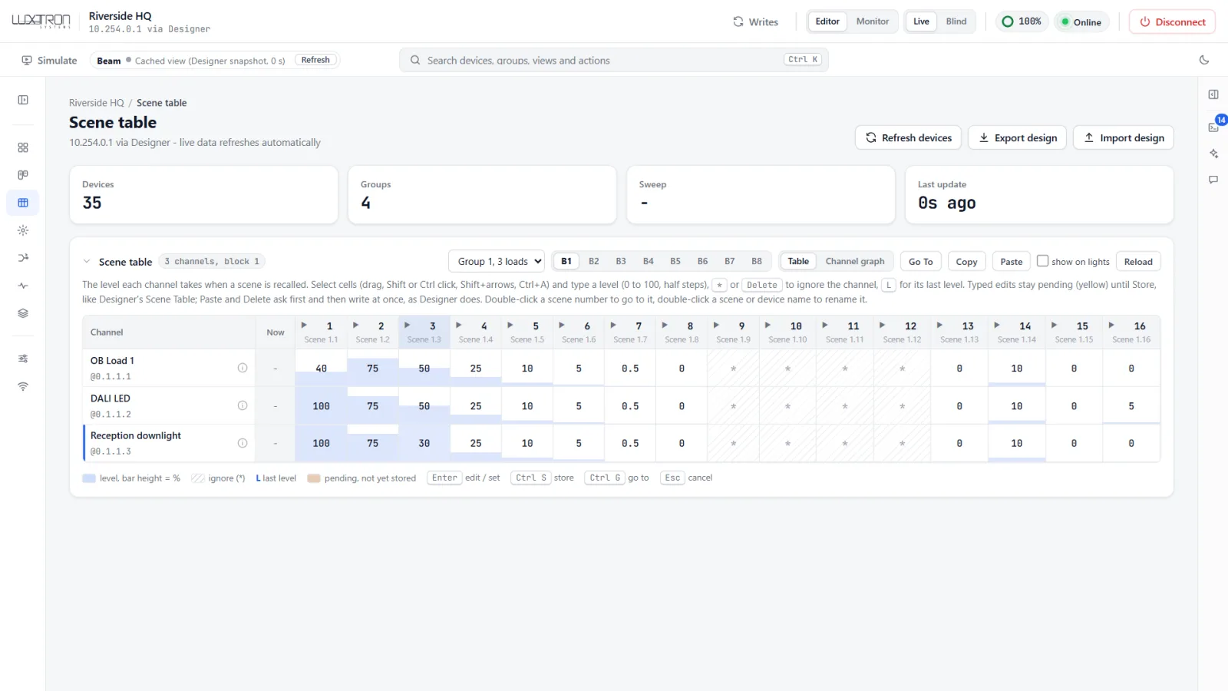Open the layers icon in left sidebar
The image size is (1228, 691).
pyautogui.click(x=23, y=313)
